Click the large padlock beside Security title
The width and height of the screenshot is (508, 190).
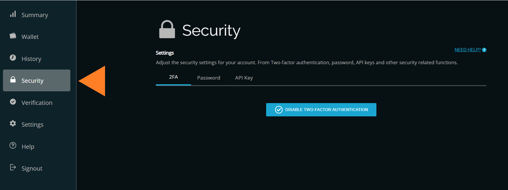click(x=167, y=29)
